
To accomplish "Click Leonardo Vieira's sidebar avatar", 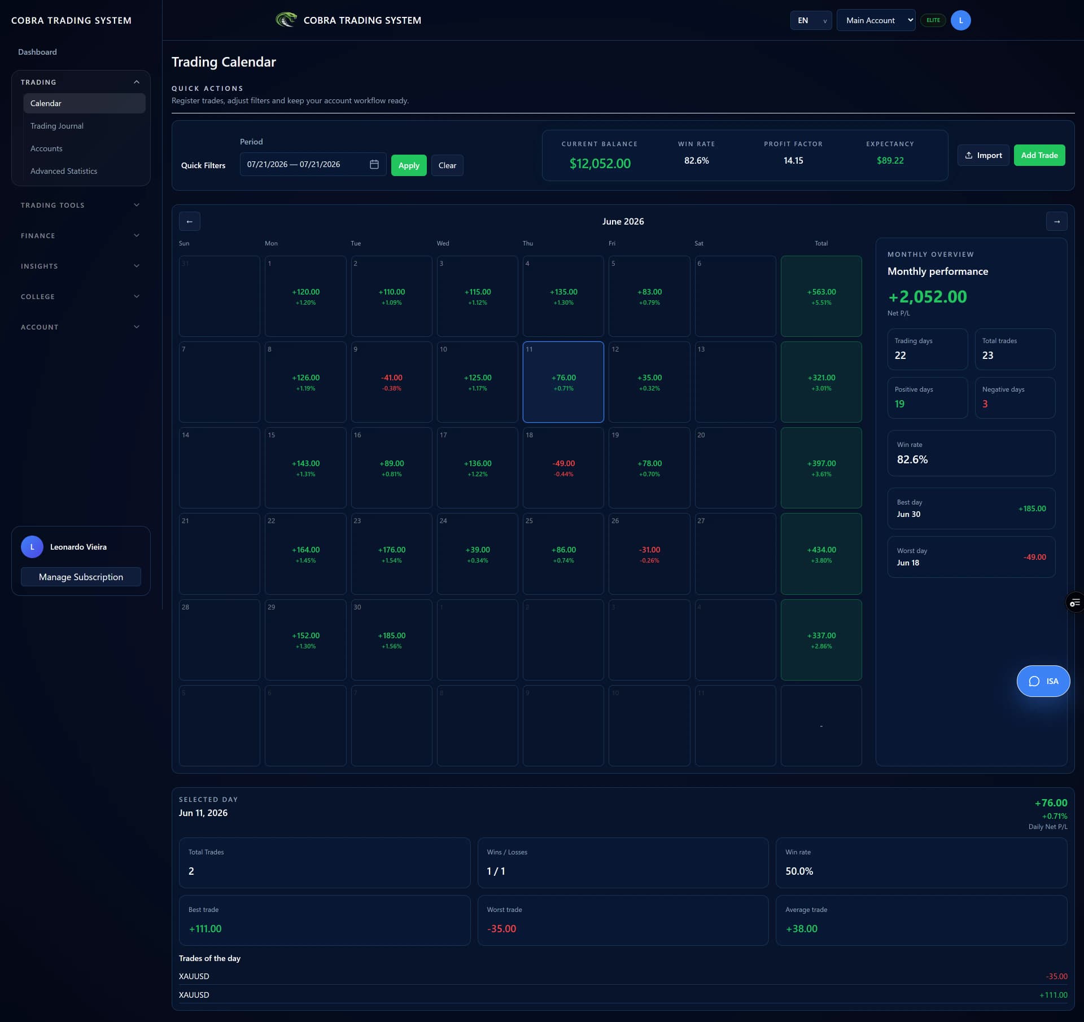I will pos(32,547).
